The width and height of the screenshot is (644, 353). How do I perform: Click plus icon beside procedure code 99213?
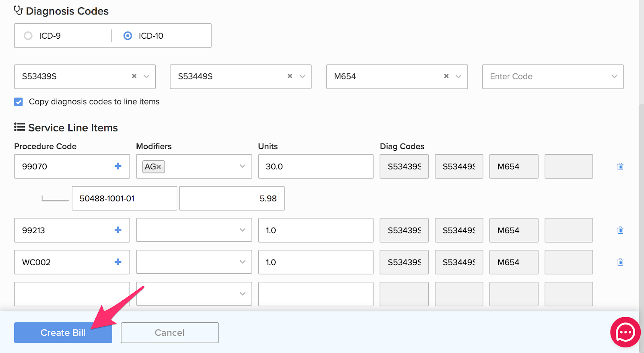coord(118,230)
